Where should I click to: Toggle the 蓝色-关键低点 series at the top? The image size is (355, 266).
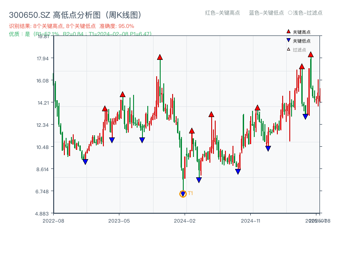click(x=266, y=13)
